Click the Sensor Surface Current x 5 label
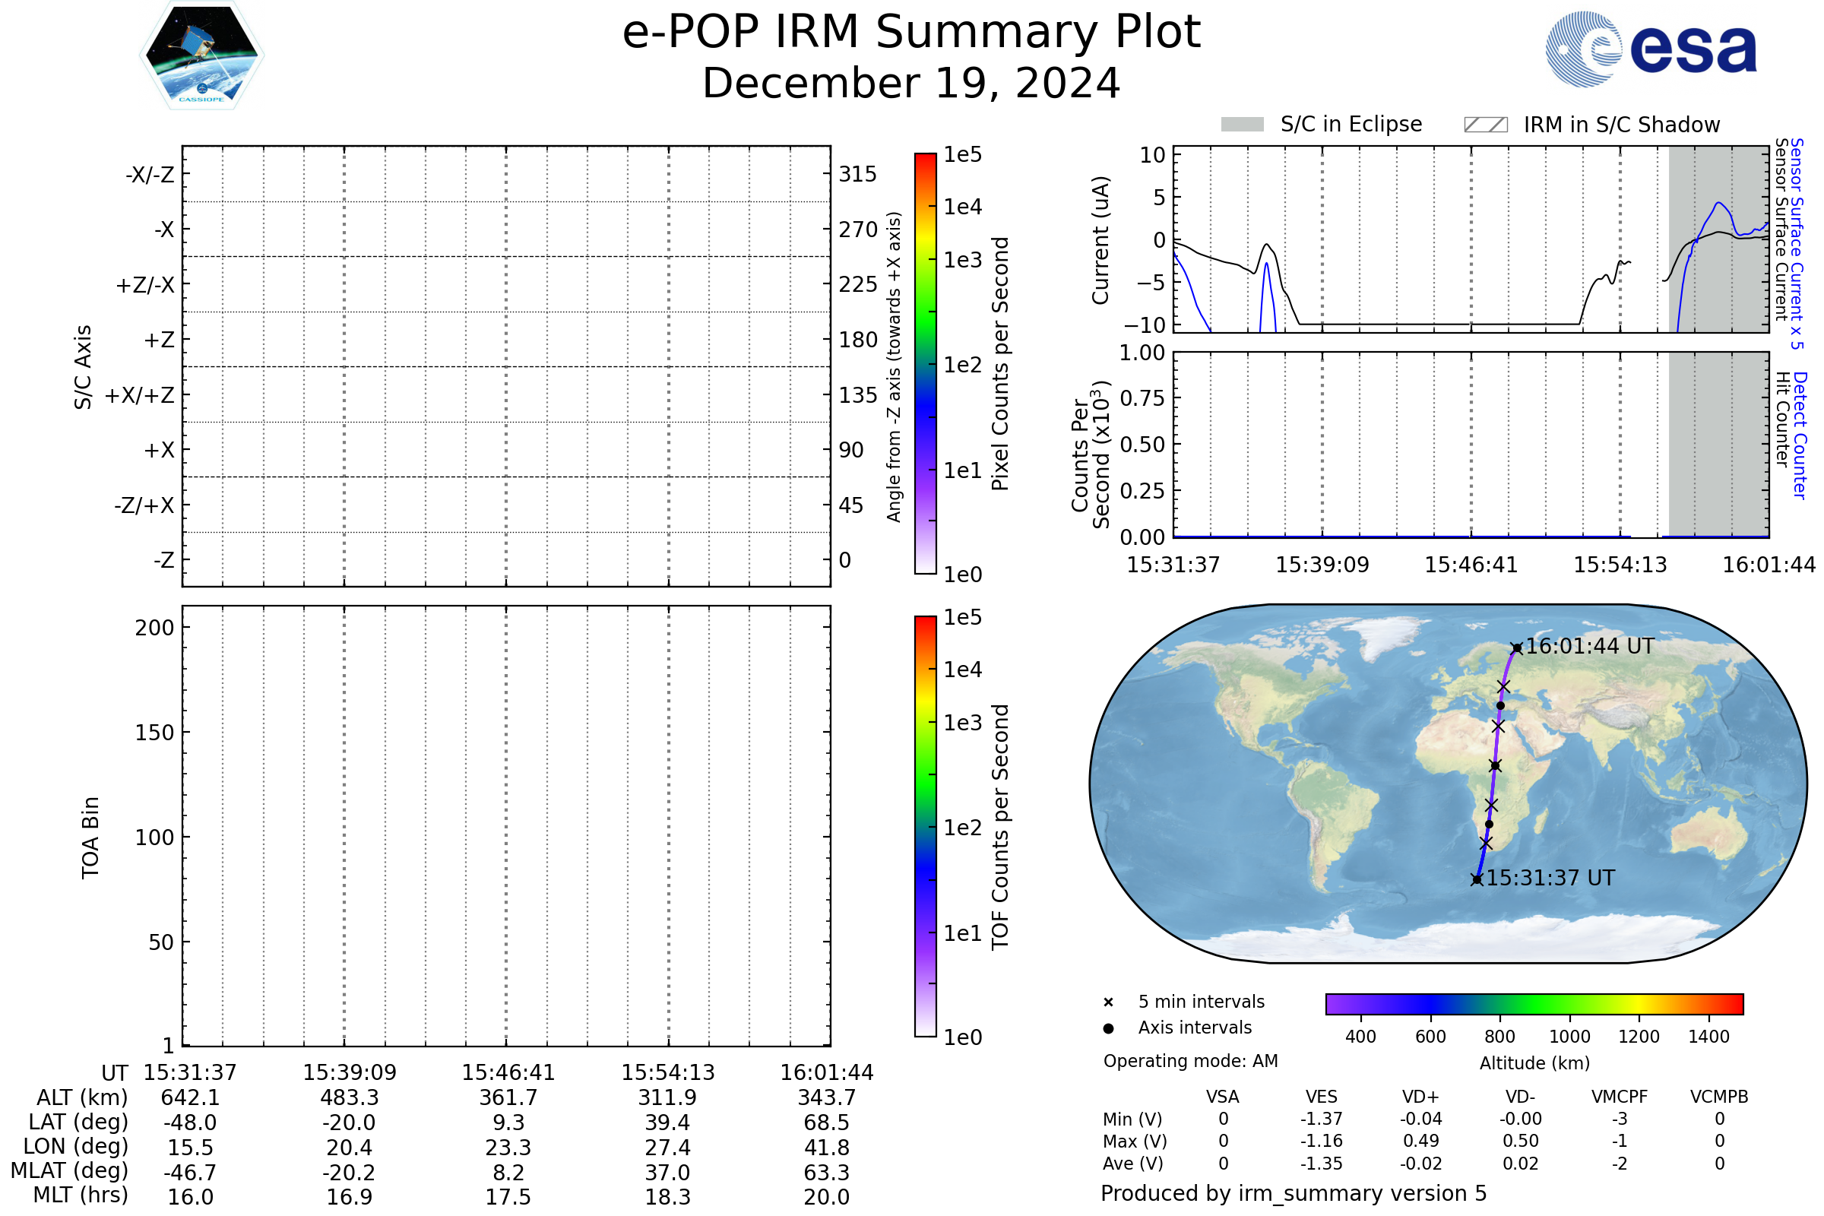This screenshot has height=1216, width=1824. 1797,243
